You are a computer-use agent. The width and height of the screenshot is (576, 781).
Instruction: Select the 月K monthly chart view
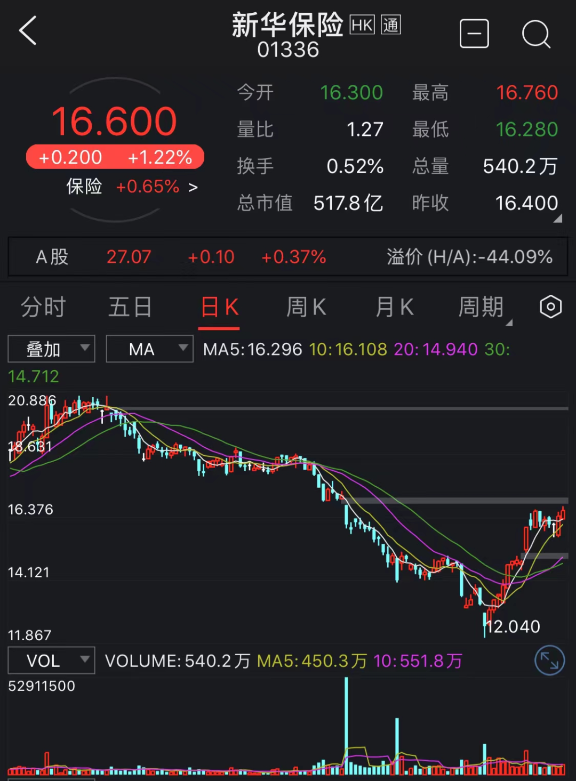pos(394,307)
